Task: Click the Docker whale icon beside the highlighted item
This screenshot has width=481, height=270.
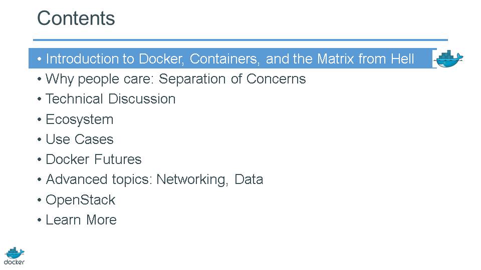Action: (449, 58)
